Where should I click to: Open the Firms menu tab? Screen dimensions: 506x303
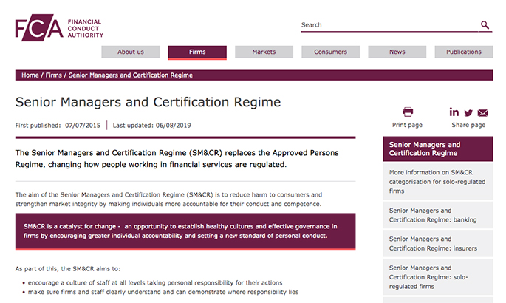[197, 52]
